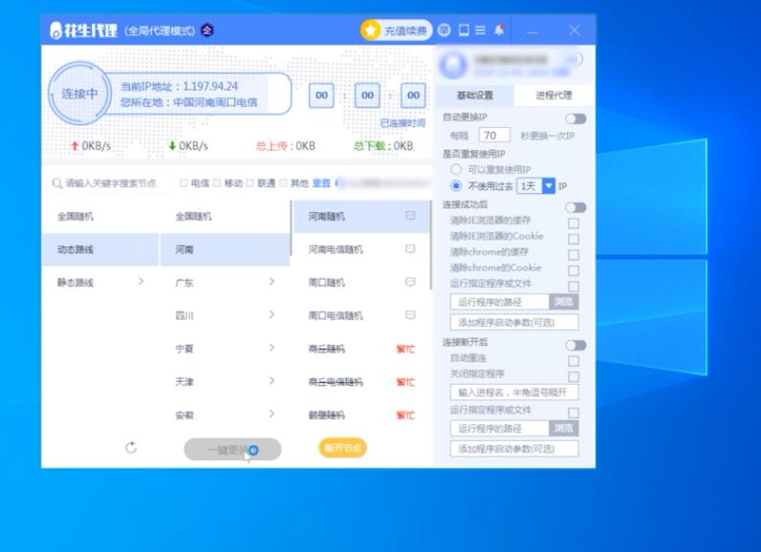This screenshot has width=761, height=552.
Task: Expand the 四川 province row
Action: coord(225,315)
